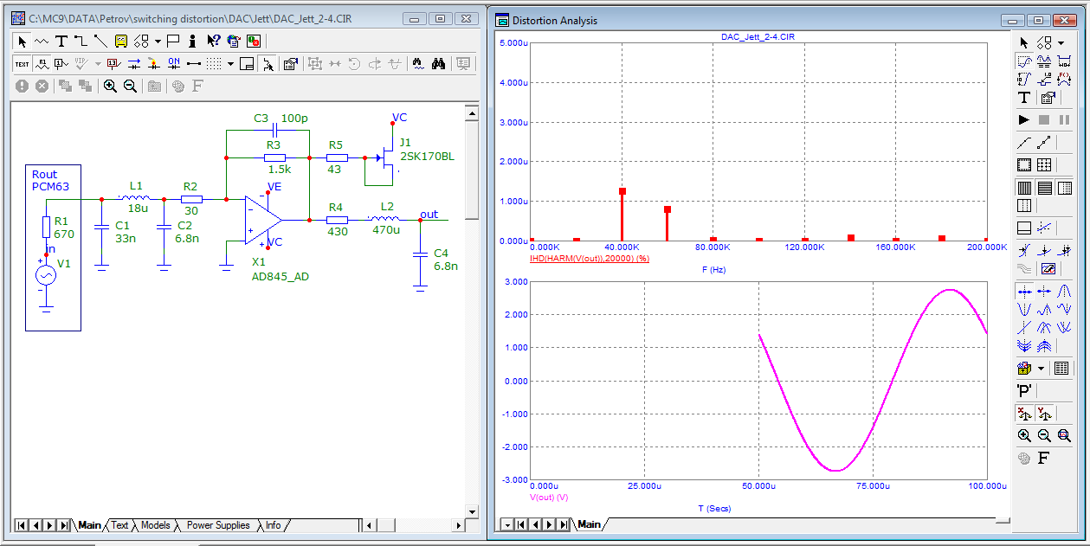This screenshot has width=1090, height=546.
Task: Click the Text tool in the analysis toolbar
Action: click(1024, 98)
